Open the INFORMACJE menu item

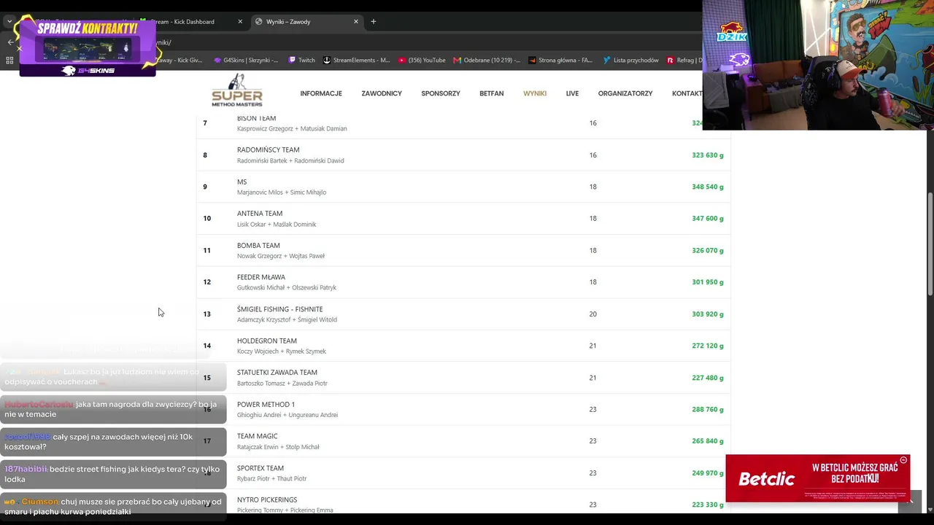(321, 93)
